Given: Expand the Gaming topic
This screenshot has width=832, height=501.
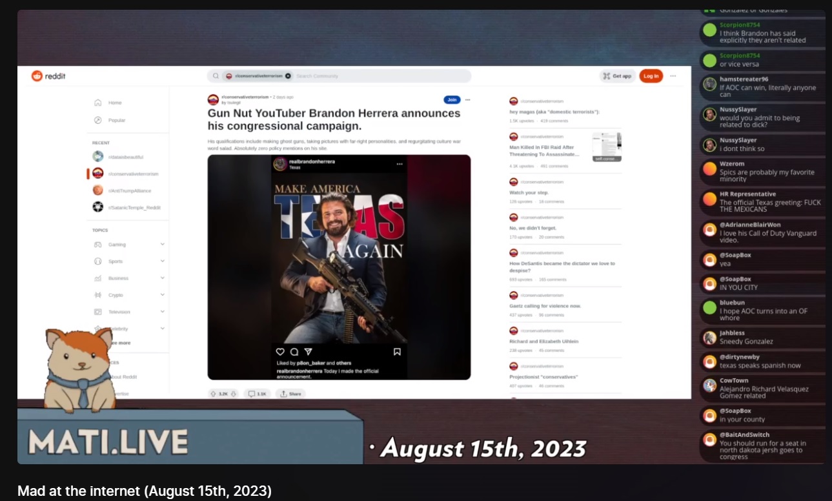Looking at the screenshot, I should pos(162,245).
